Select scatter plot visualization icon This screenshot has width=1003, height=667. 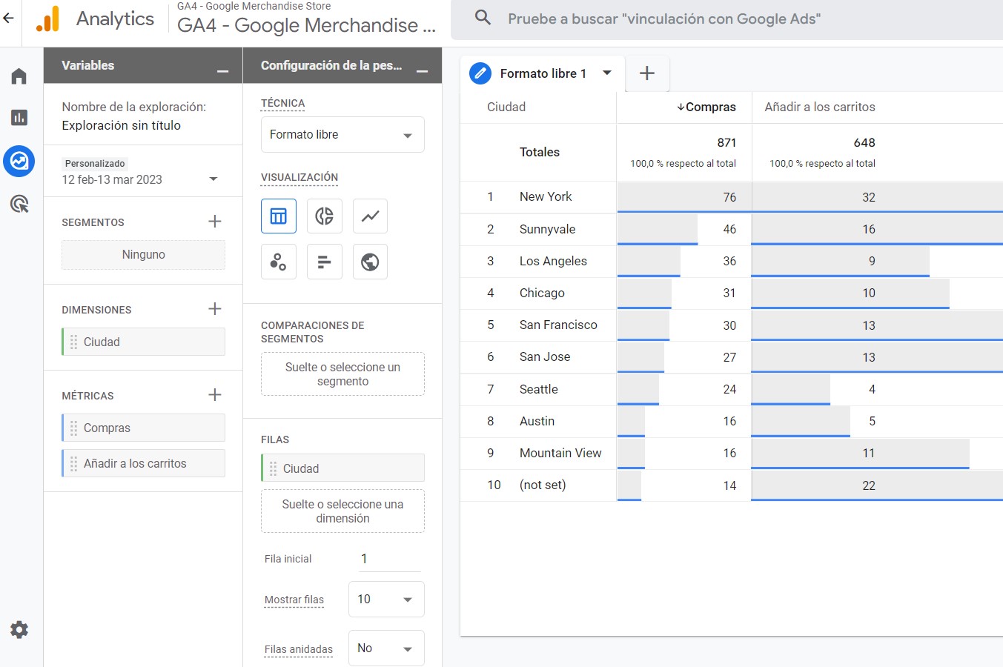(x=279, y=262)
